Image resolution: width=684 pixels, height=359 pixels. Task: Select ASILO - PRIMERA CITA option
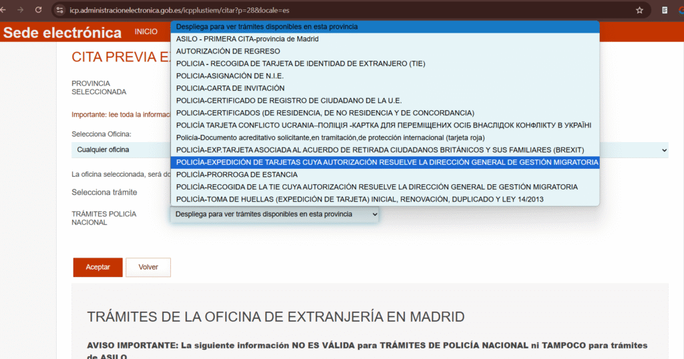click(x=256, y=39)
